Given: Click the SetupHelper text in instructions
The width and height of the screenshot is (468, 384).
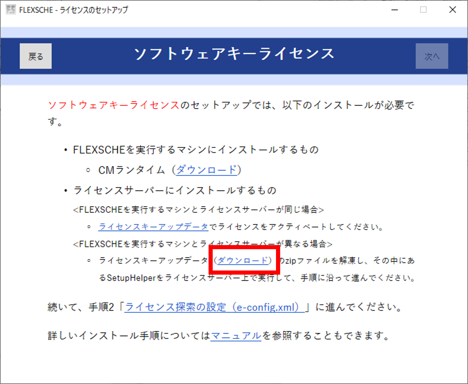Looking at the screenshot, I should pyautogui.click(x=131, y=278).
